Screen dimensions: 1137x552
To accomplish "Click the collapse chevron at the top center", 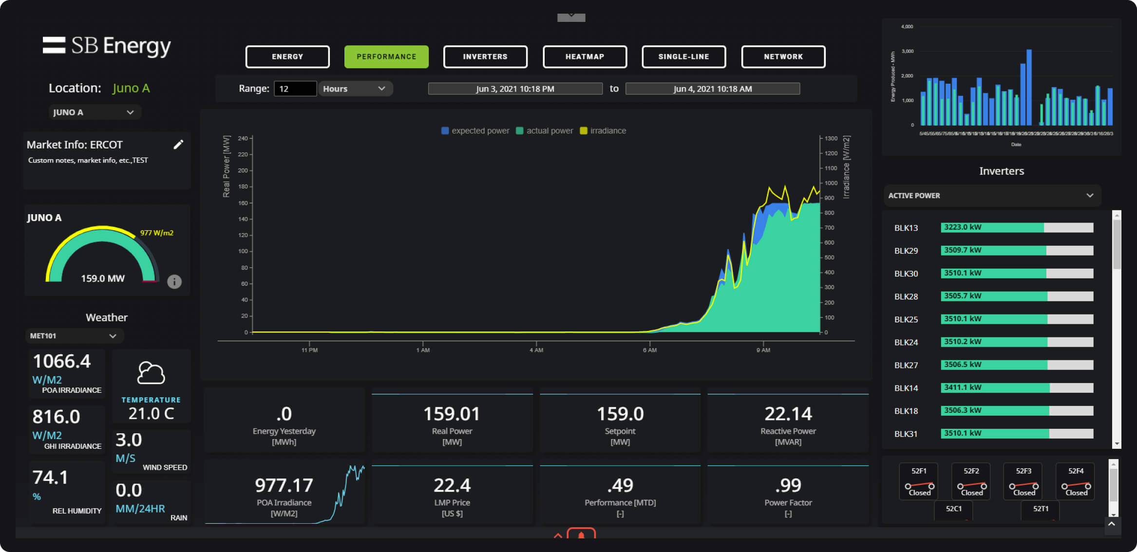I will point(570,16).
